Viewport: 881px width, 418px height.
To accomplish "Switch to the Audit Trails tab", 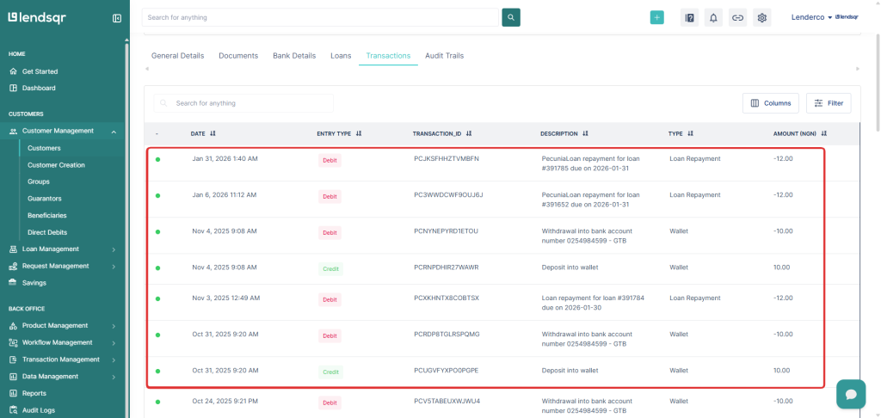I will pyautogui.click(x=444, y=56).
